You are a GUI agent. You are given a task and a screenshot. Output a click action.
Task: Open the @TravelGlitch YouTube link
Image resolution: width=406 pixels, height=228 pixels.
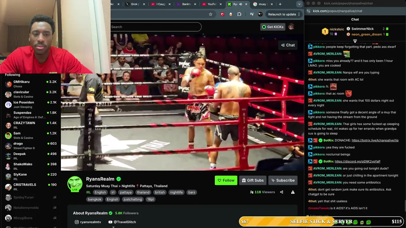(122, 222)
